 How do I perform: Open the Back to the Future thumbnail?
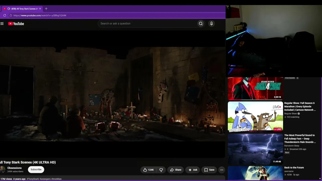(255, 173)
